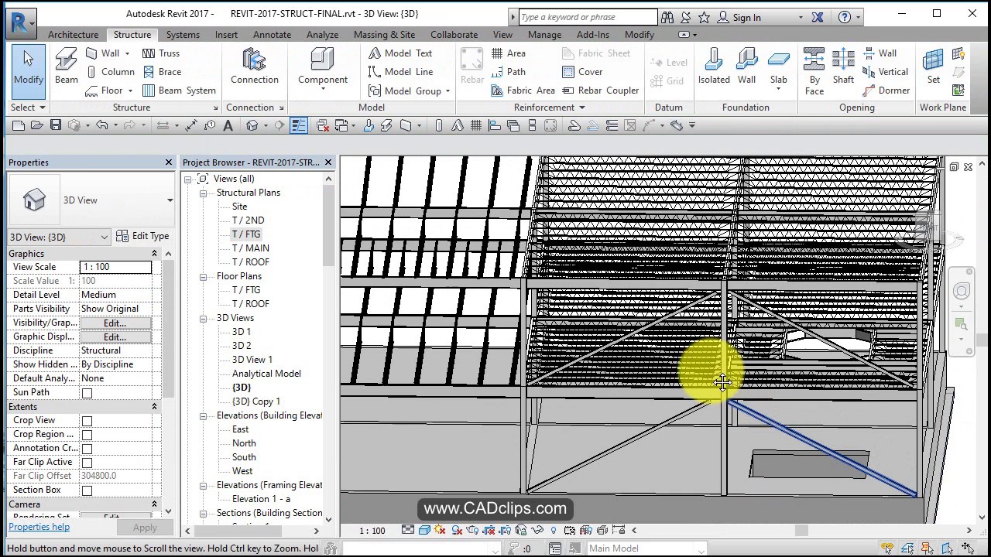Open the Connection tool
The image size is (991, 557).
pyautogui.click(x=254, y=67)
